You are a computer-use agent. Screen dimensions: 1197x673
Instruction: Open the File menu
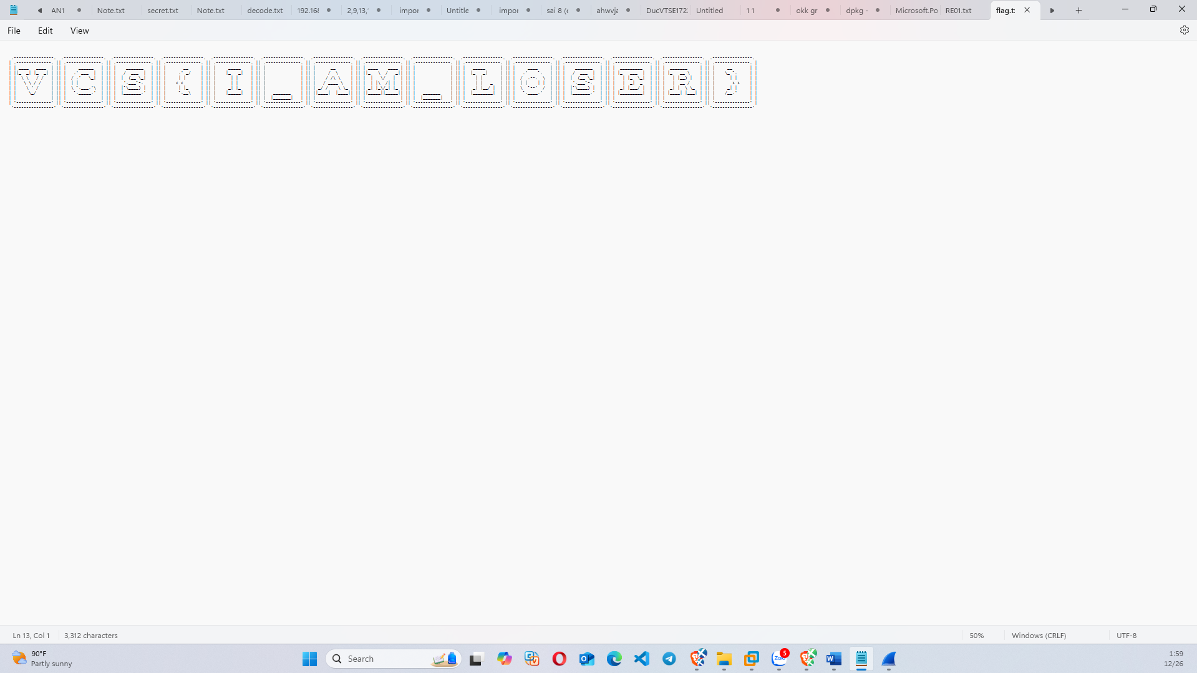pyautogui.click(x=13, y=30)
